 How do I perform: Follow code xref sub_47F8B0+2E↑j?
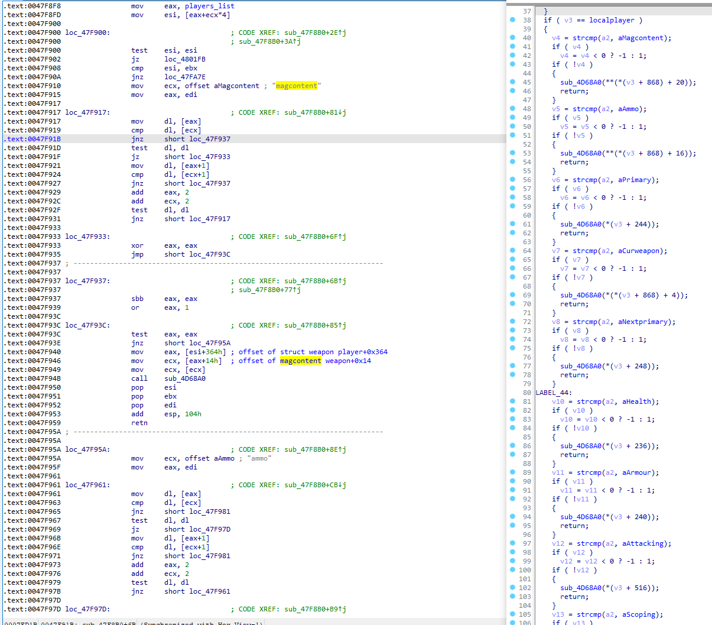tap(316, 33)
